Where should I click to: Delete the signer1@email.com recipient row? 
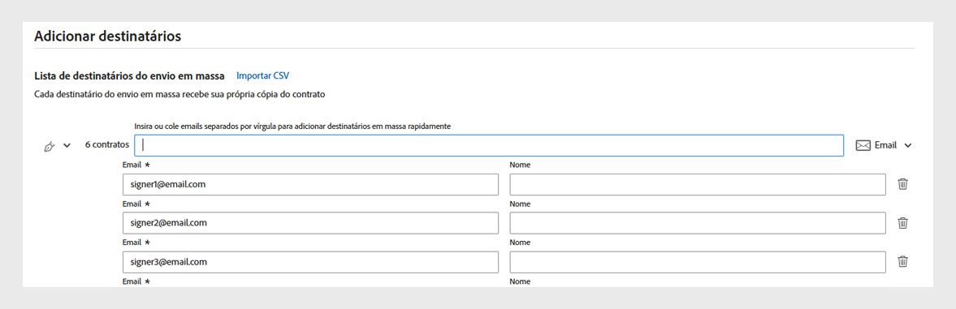(x=903, y=184)
